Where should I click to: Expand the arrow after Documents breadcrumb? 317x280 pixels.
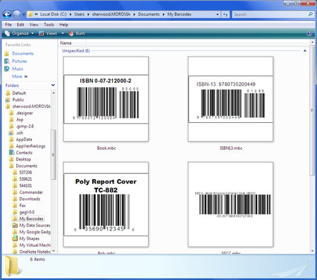pyautogui.click(x=164, y=14)
